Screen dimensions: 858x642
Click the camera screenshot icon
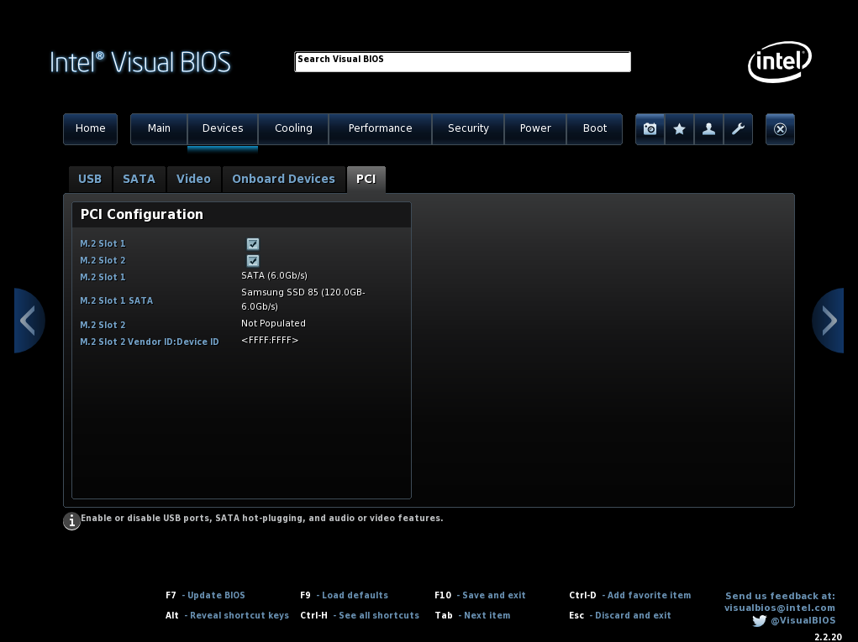650,129
